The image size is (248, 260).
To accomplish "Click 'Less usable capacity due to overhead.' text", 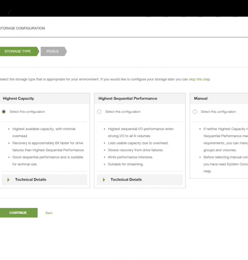I will [138, 143].
